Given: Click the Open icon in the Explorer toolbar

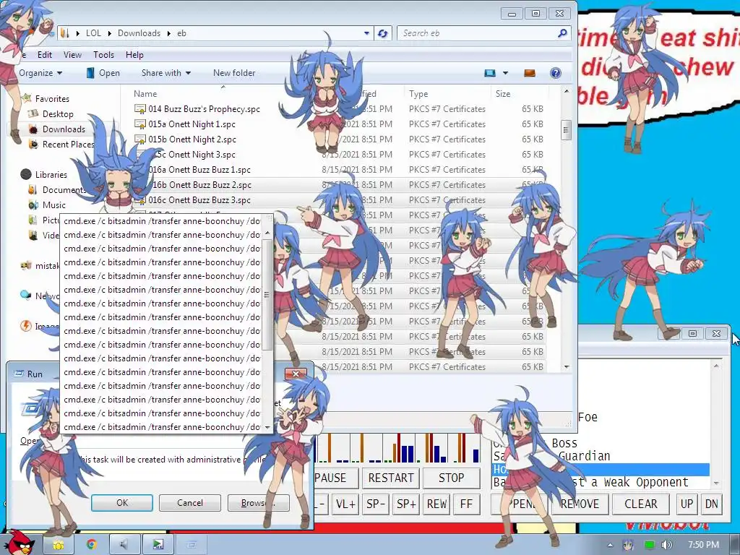Looking at the screenshot, I should pos(90,73).
